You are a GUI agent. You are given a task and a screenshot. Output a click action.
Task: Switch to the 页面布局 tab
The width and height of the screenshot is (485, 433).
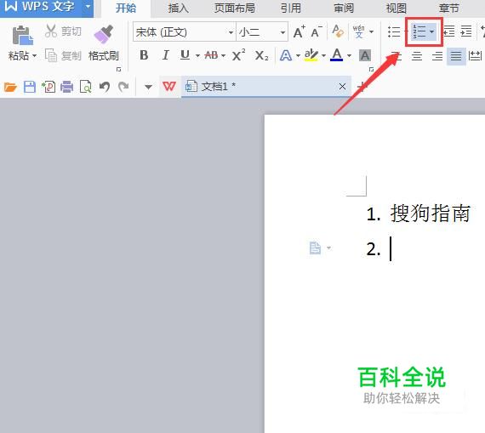[x=235, y=8]
